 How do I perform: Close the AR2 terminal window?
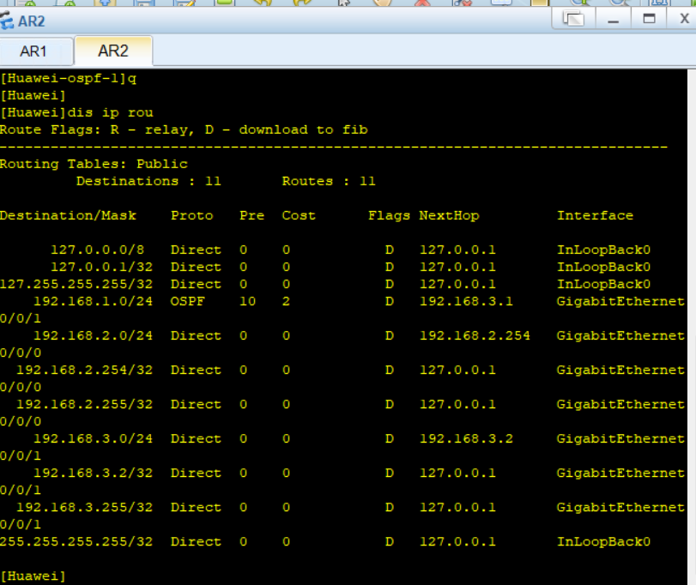click(684, 19)
